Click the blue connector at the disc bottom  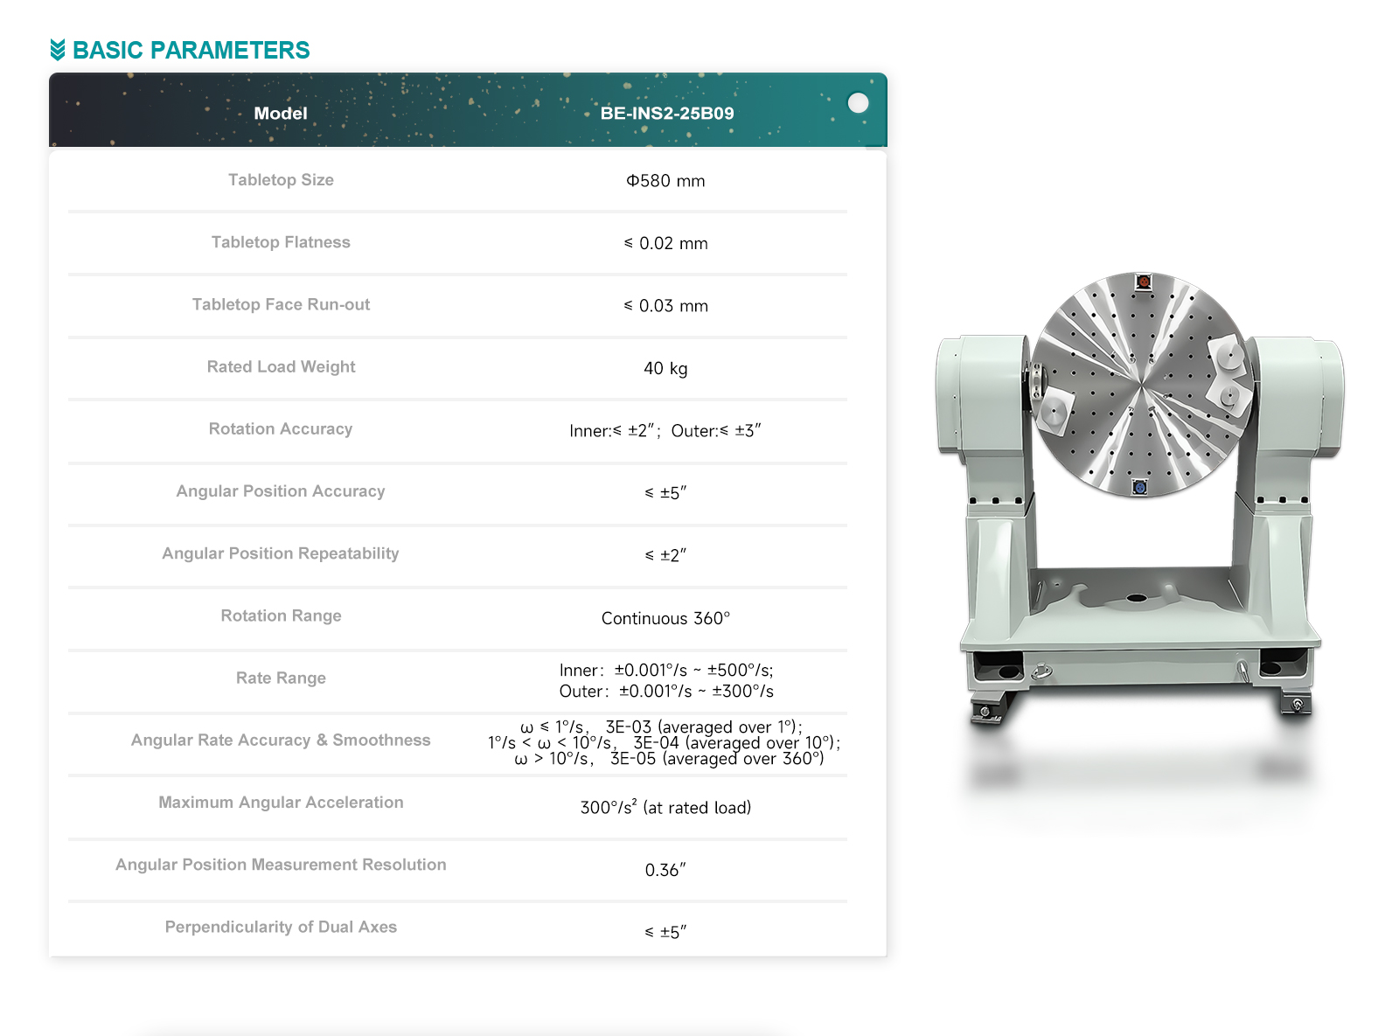[x=1139, y=487]
